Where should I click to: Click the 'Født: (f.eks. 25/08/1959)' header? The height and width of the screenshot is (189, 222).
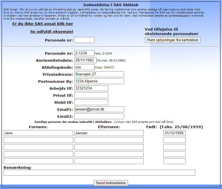(x=174, y=127)
